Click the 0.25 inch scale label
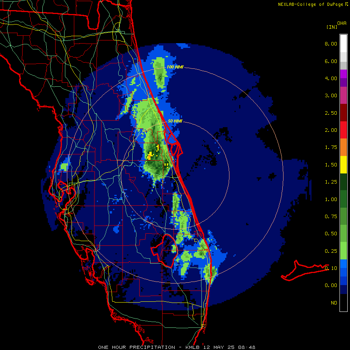 331,251
